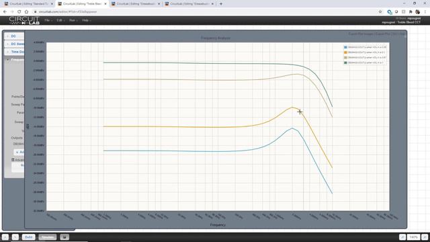Image resolution: width=430 pixels, height=242 pixels.
Task: Go back using browser back arrow
Action: (x=5, y=12)
